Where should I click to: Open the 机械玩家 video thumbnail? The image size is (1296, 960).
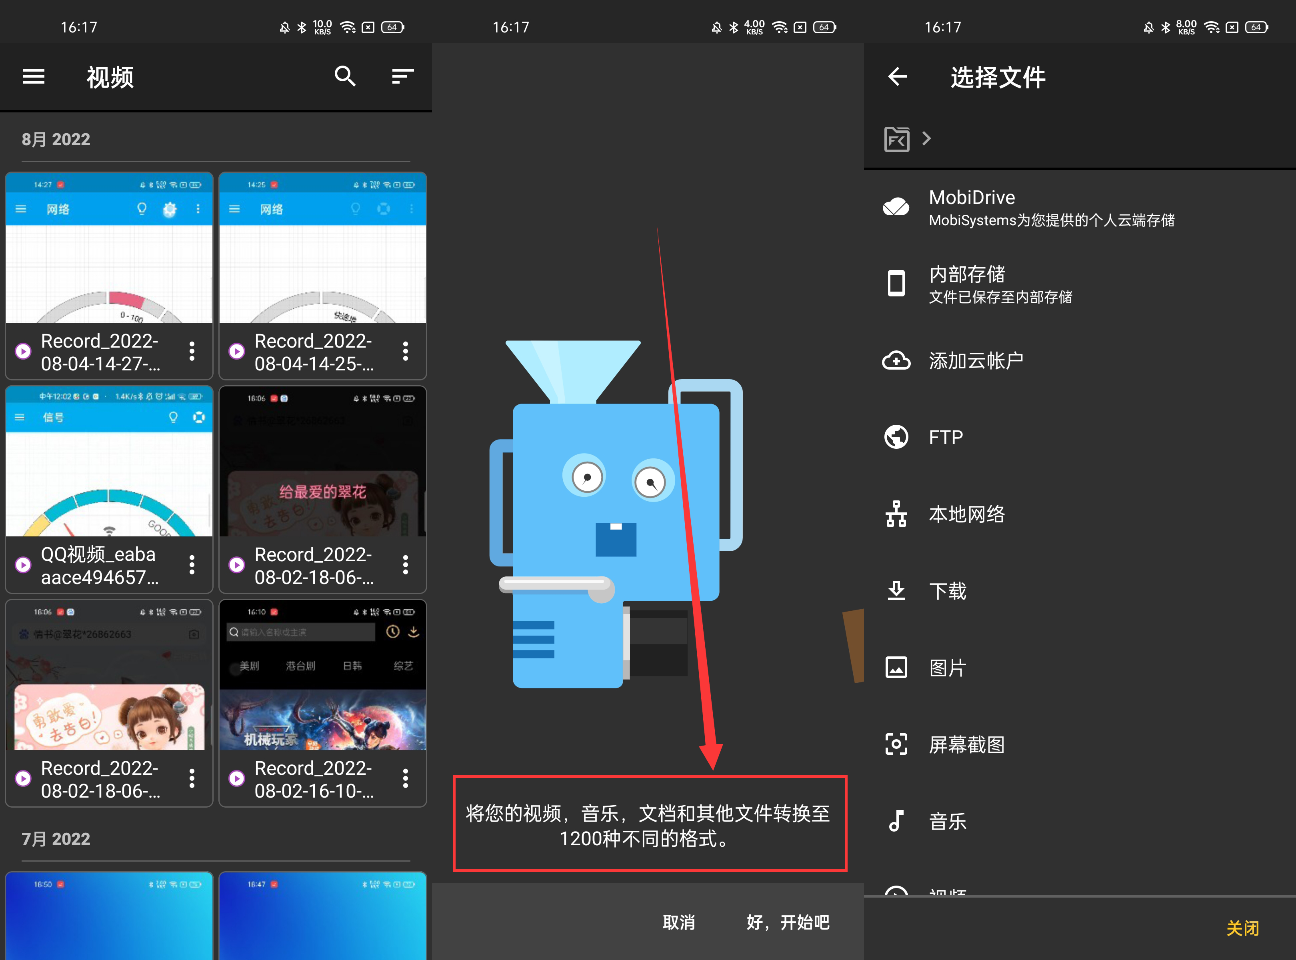(322, 675)
